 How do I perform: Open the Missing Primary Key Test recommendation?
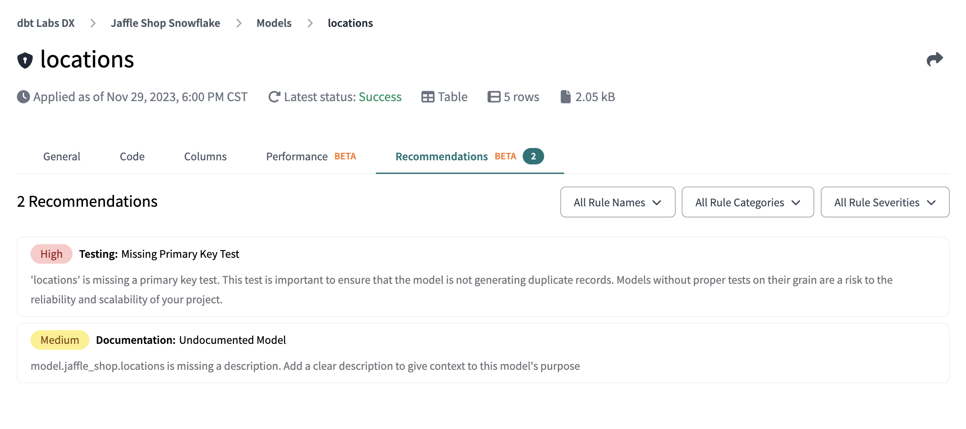(x=180, y=254)
